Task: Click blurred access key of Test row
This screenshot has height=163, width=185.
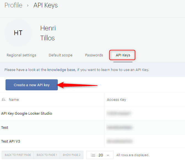Action: click(119, 127)
